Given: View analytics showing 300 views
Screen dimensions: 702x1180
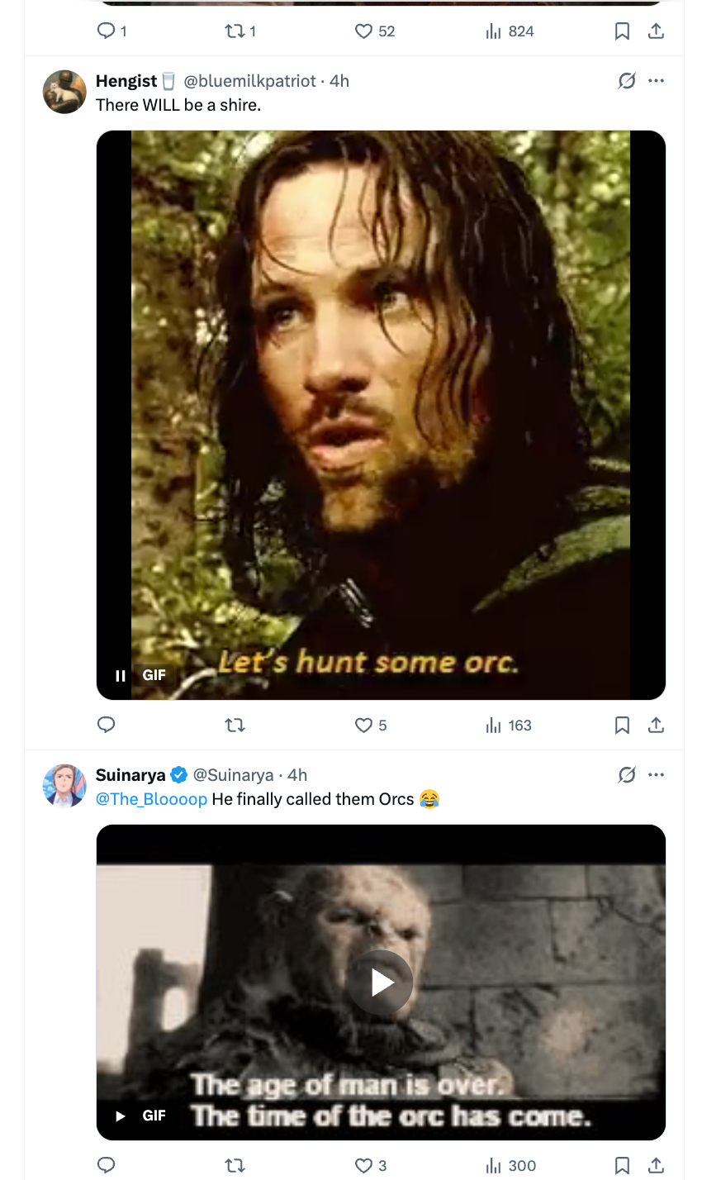Looking at the screenshot, I should coord(510,1165).
